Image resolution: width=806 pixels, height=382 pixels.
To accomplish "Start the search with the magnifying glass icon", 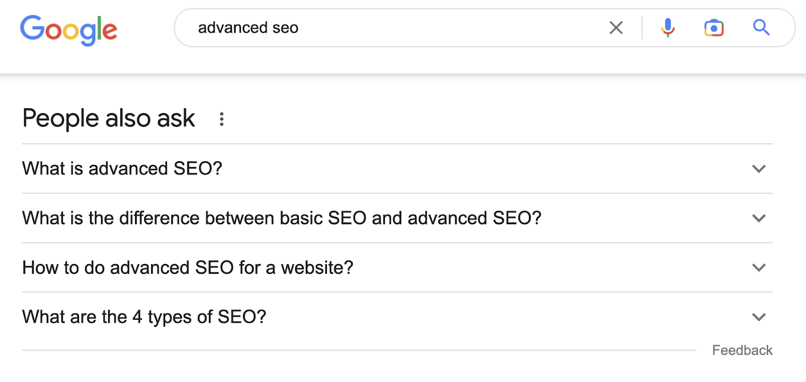I will 761,28.
